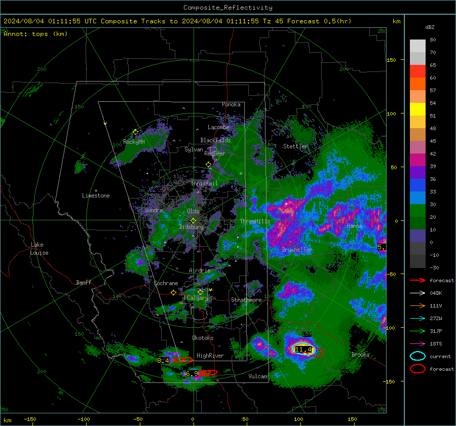This screenshot has height=426, width=456.
Task: Click the Vulcan town label
Action: pos(258,376)
